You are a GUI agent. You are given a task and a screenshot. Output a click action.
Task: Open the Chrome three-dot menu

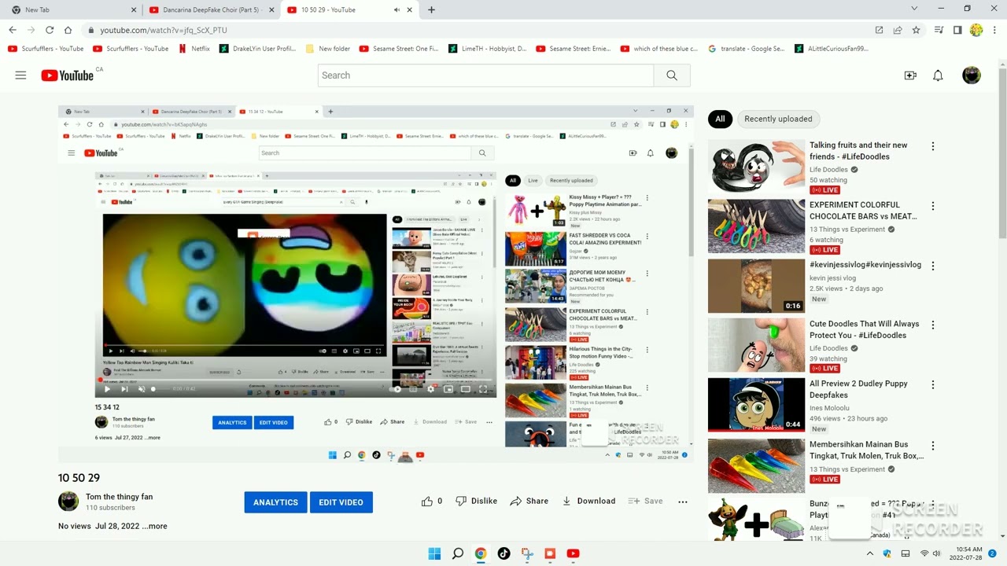pos(995,30)
